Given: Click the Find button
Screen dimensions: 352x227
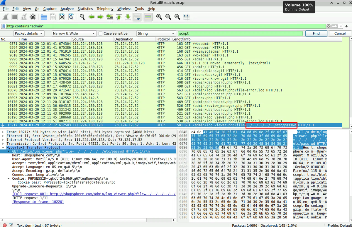Looking at the screenshot, I should [x=316, y=34].
